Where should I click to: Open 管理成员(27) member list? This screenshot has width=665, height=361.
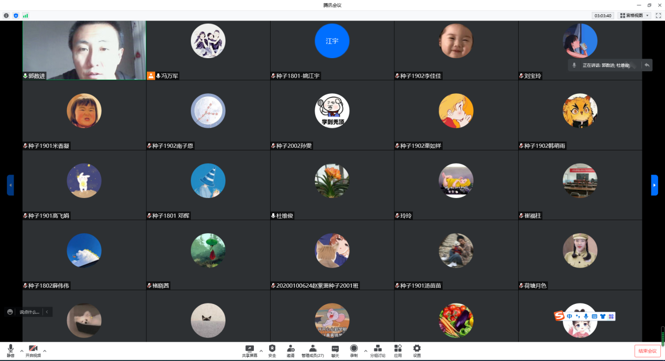click(313, 351)
